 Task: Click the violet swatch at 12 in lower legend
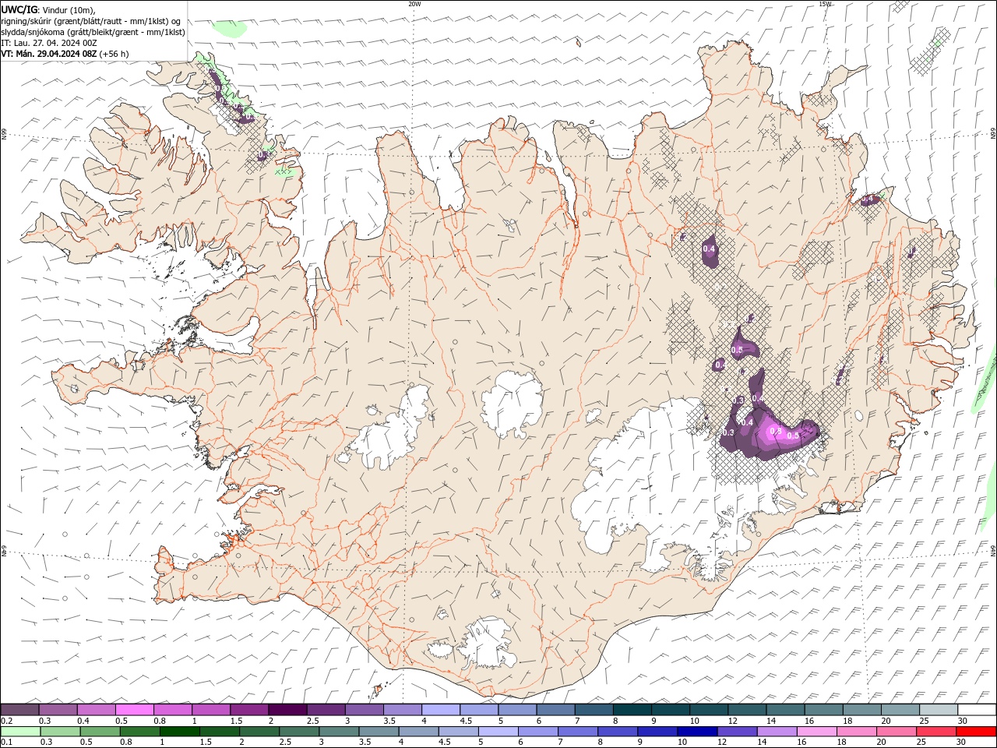click(737, 732)
